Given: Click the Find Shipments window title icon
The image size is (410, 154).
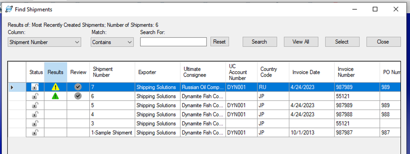Looking at the screenshot, I should (9, 9).
